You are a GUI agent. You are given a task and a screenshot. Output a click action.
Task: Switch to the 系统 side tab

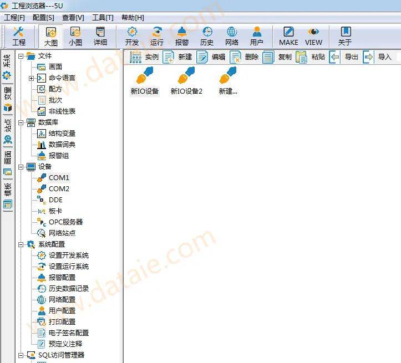tap(7, 67)
